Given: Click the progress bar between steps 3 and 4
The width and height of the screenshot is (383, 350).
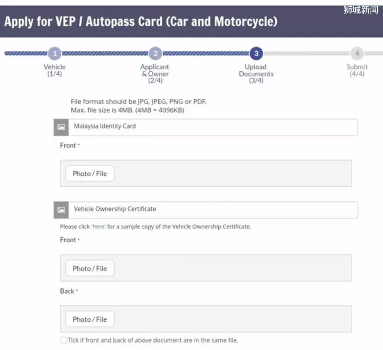Looking at the screenshot, I should [x=307, y=53].
